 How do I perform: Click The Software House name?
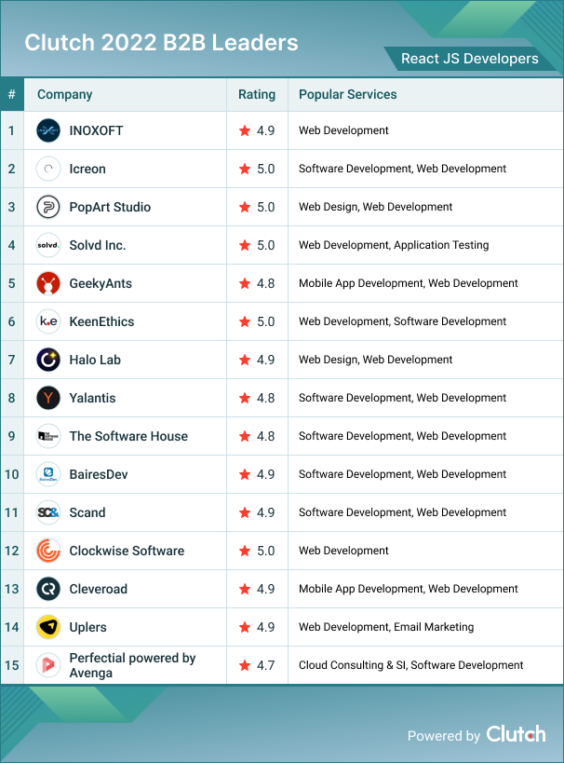tap(128, 436)
